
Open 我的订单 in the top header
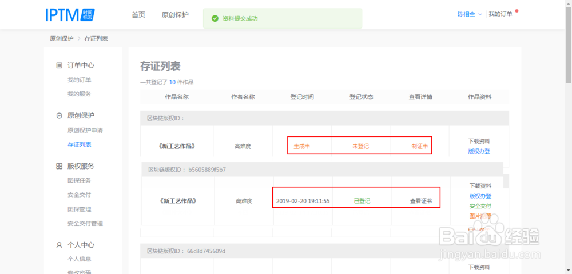pyautogui.click(x=500, y=14)
